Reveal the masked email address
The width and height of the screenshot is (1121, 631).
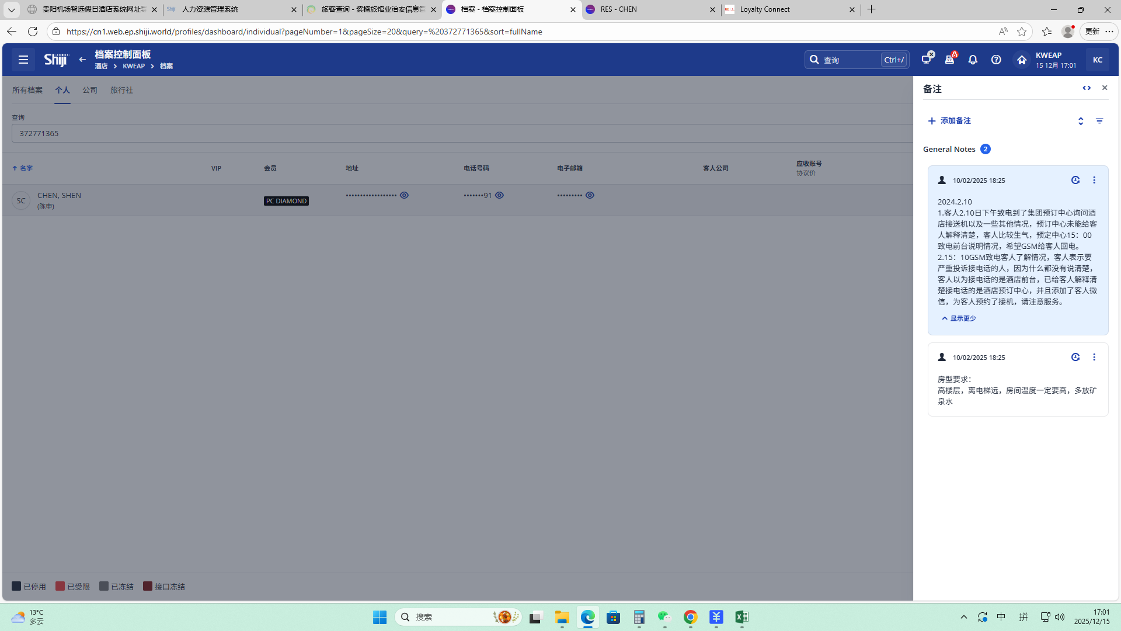[590, 195]
